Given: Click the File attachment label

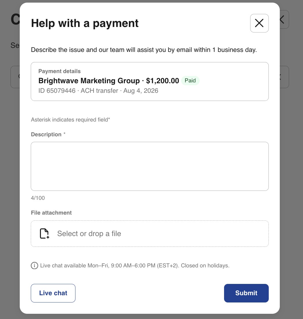Looking at the screenshot, I should pos(51,213).
